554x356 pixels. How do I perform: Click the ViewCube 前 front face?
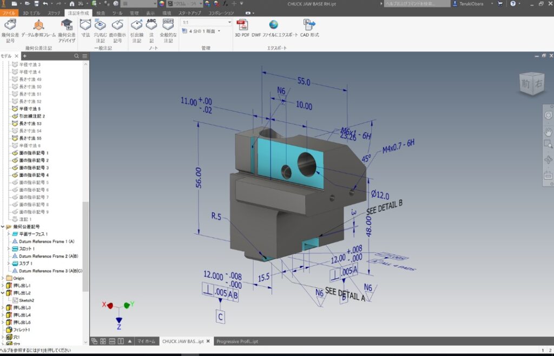tap(525, 83)
